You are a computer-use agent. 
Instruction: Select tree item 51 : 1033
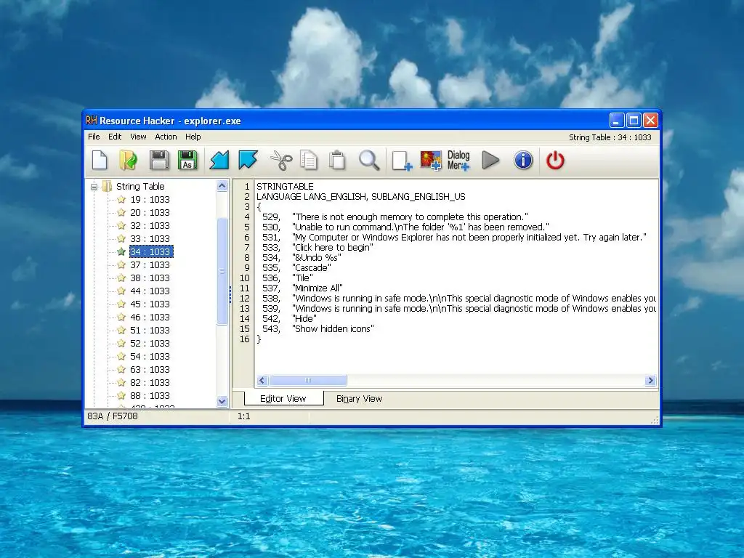150,330
